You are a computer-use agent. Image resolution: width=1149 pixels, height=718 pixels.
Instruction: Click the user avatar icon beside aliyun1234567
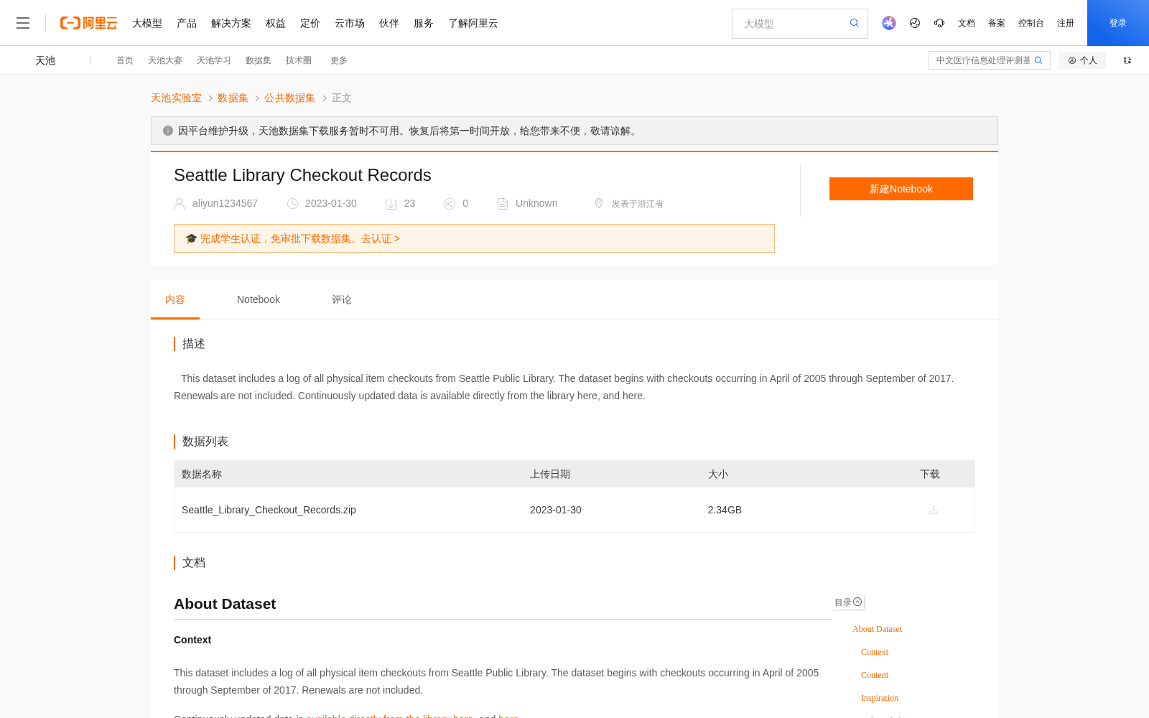180,204
